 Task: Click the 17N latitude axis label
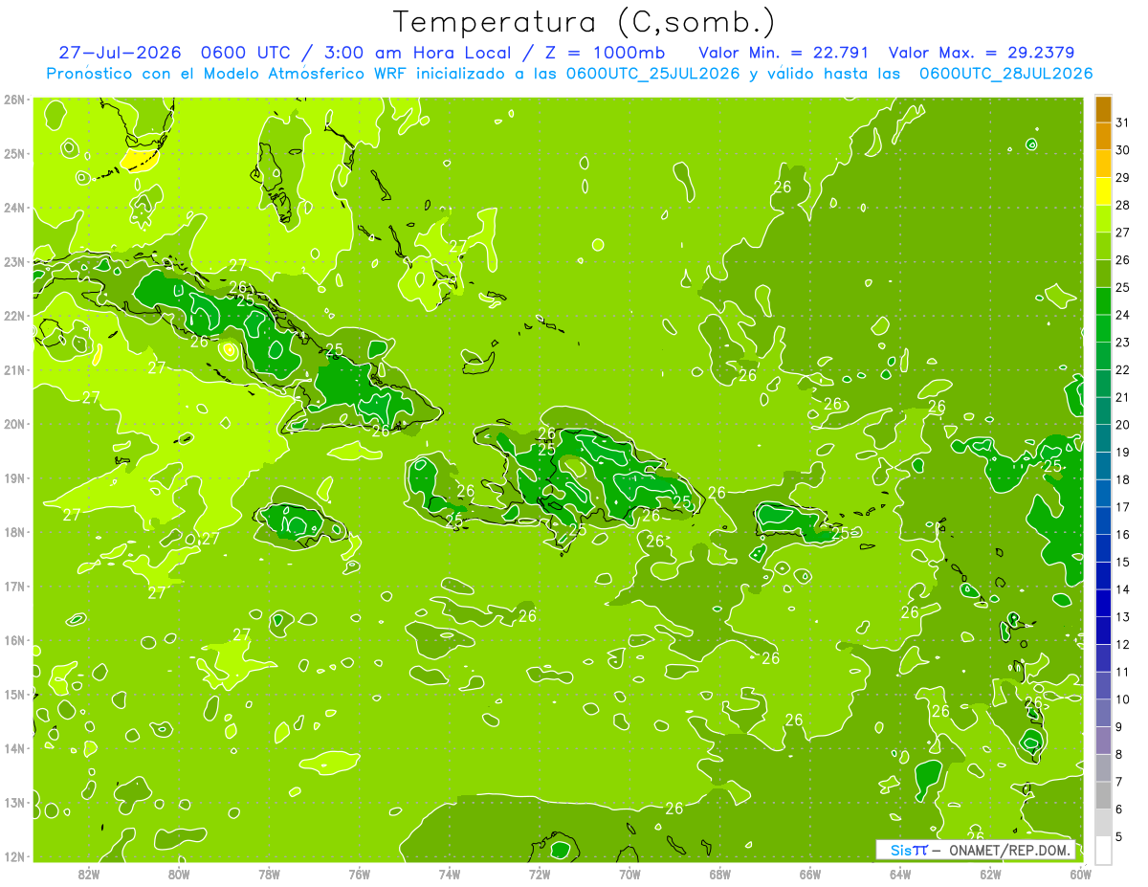(x=15, y=586)
